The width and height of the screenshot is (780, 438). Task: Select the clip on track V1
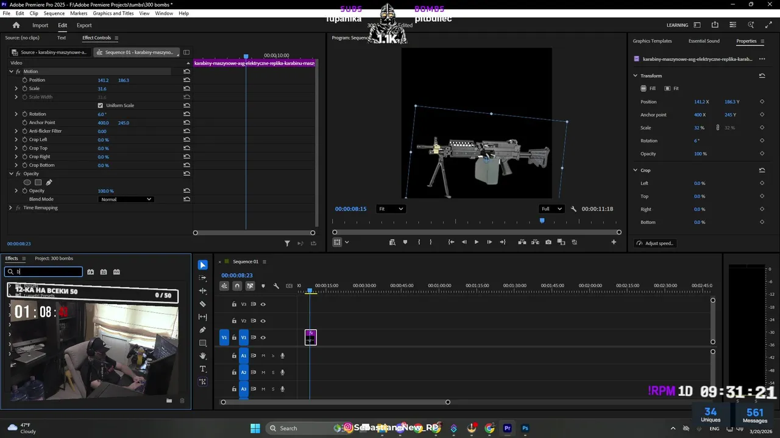pos(311,337)
